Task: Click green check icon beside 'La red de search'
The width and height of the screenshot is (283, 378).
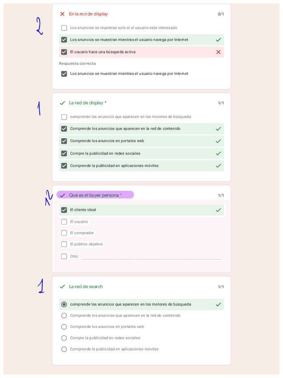Action: [62, 287]
